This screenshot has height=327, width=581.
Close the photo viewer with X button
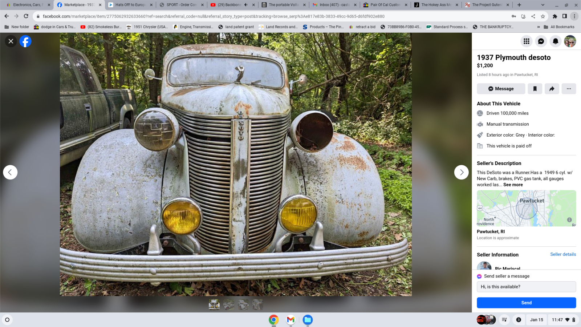click(x=11, y=41)
